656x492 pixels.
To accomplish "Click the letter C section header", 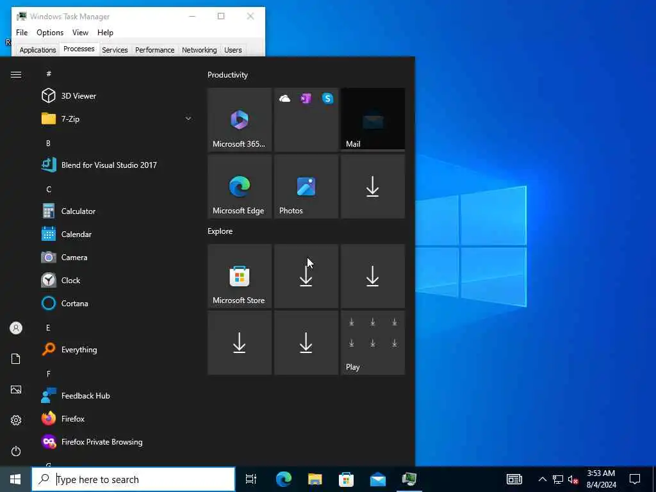I will click(49, 189).
